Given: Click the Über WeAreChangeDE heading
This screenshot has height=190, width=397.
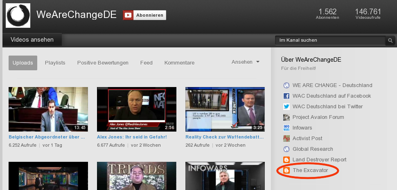Looking at the screenshot, I should (311, 60).
